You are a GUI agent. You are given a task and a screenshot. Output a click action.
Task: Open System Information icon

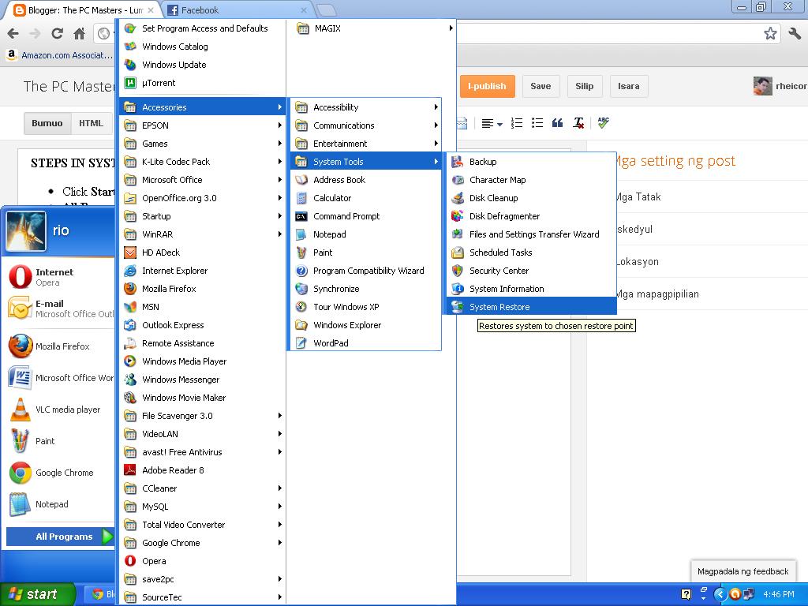457,289
